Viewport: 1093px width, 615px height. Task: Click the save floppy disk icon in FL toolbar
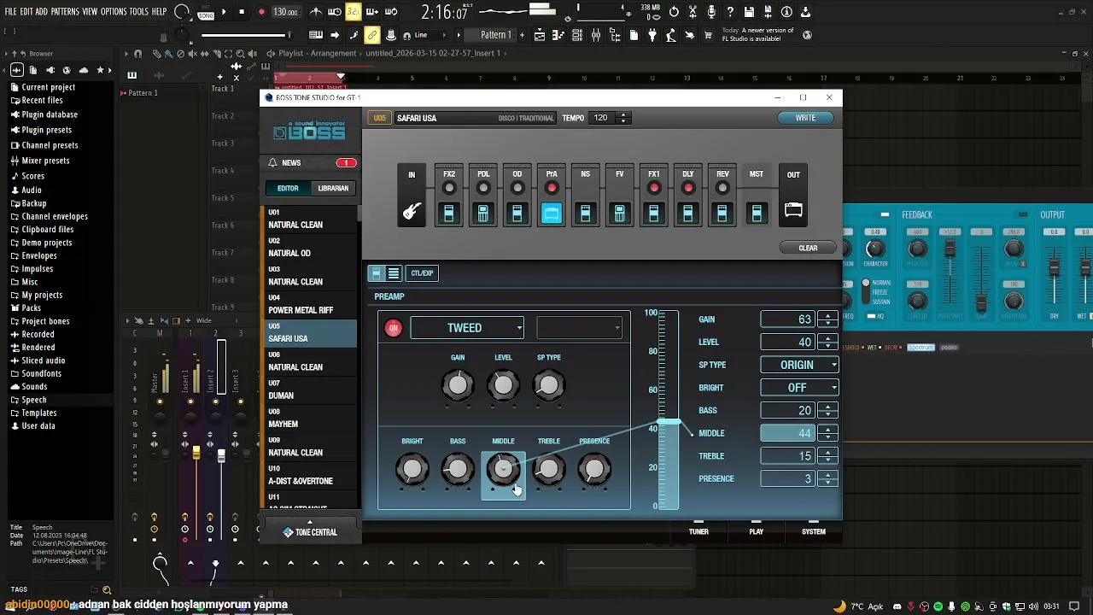(x=749, y=12)
